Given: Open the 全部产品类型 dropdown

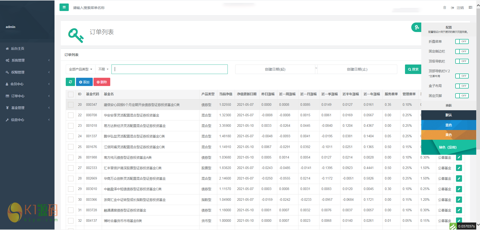Looking at the screenshot, I should coord(80,69).
